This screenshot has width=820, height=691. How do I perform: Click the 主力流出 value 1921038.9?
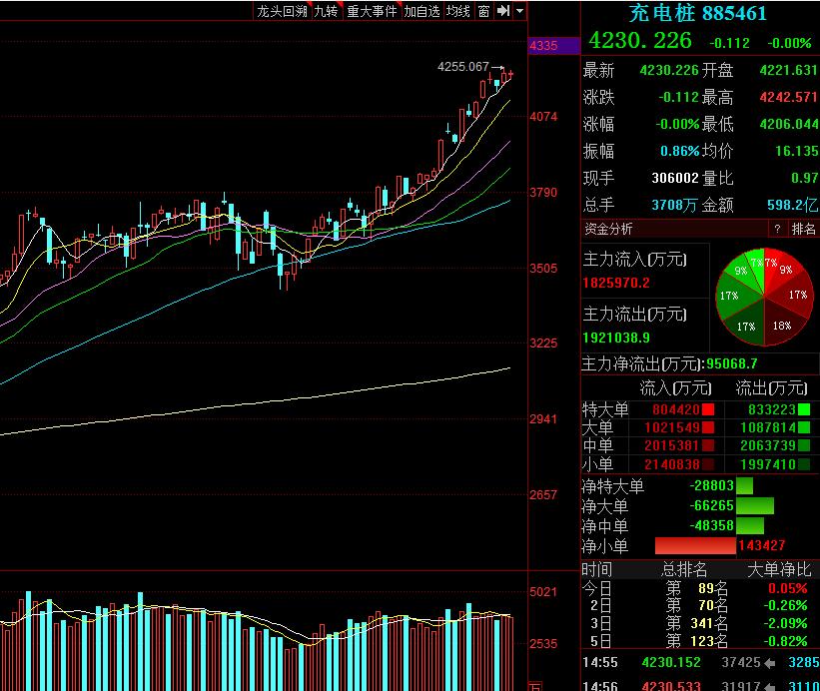pyautogui.click(x=616, y=338)
